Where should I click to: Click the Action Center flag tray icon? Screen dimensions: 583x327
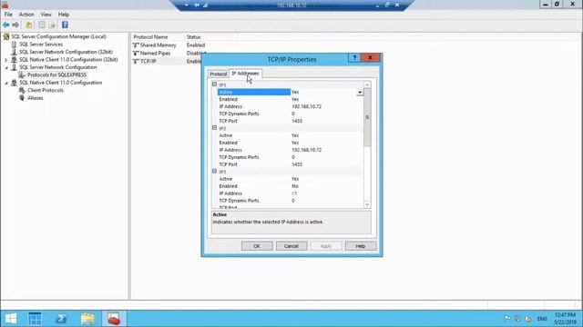pos(507,319)
